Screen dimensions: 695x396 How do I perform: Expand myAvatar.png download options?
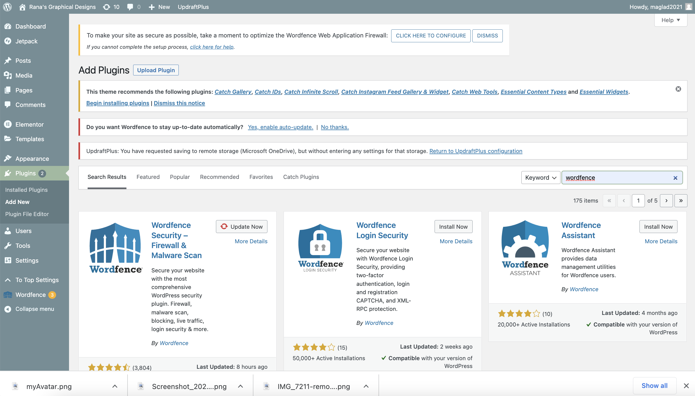[115, 386]
